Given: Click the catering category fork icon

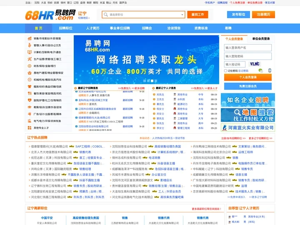Looking at the screenshot, I should tap(30, 94).
